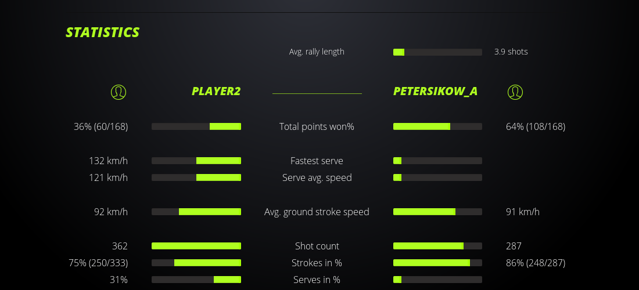Screen dimensions: 639x290
Task: Click PLAYER2's Shot count bar
Action: click(x=196, y=246)
